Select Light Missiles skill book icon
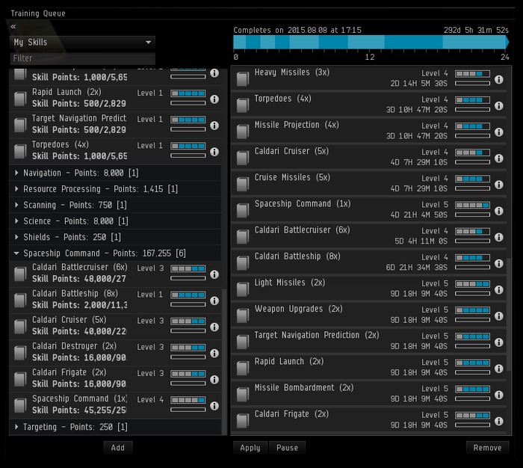This screenshot has height=468, width=523. pos(243,290)
